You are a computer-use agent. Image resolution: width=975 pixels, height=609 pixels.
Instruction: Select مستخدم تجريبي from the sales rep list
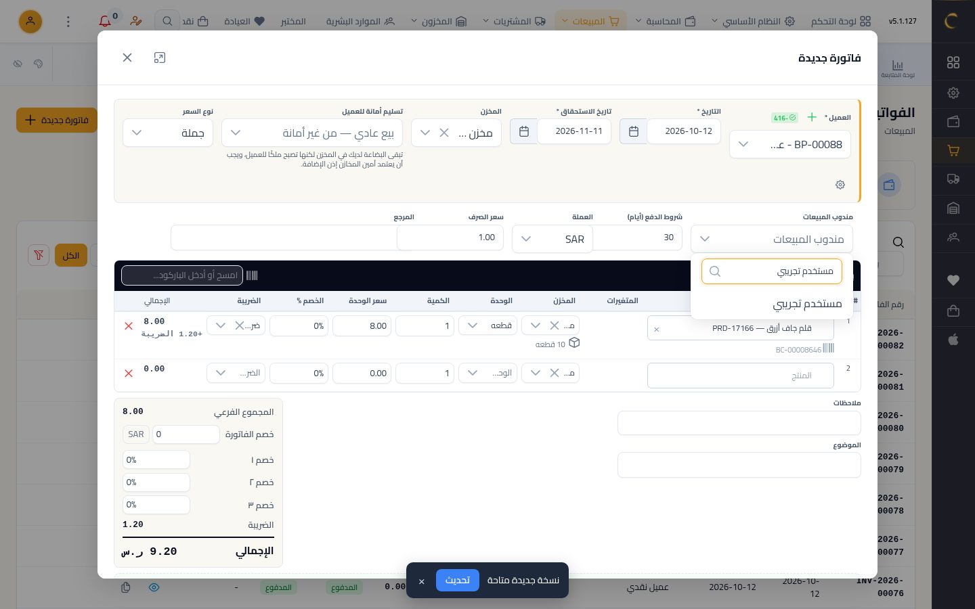click(x=772, y=304)
